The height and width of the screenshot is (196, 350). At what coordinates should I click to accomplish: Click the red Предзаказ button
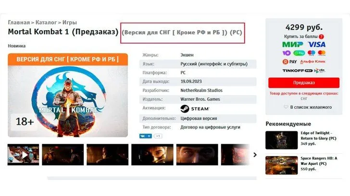[304, 83]
